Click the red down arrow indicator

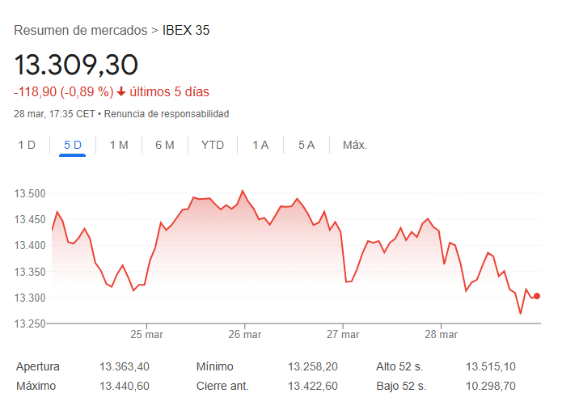[121, 91]
